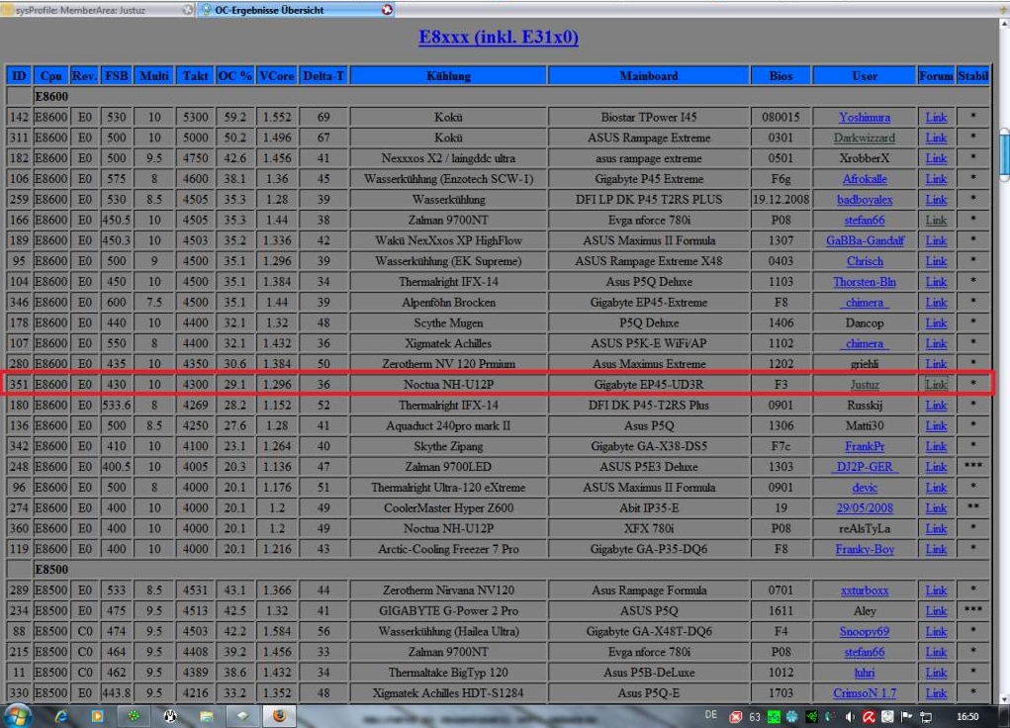Viewport: 1010px width, 728px height.
Task: Launch Internet Explorer from the taskbar
Action: pos(61,716)
